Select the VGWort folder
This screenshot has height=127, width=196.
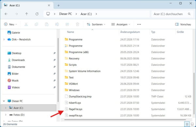coord(73,84)
